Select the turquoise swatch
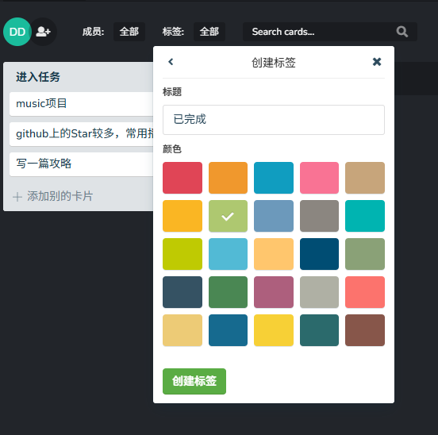Viewport: 438px width, 435px height. [365, 216]
